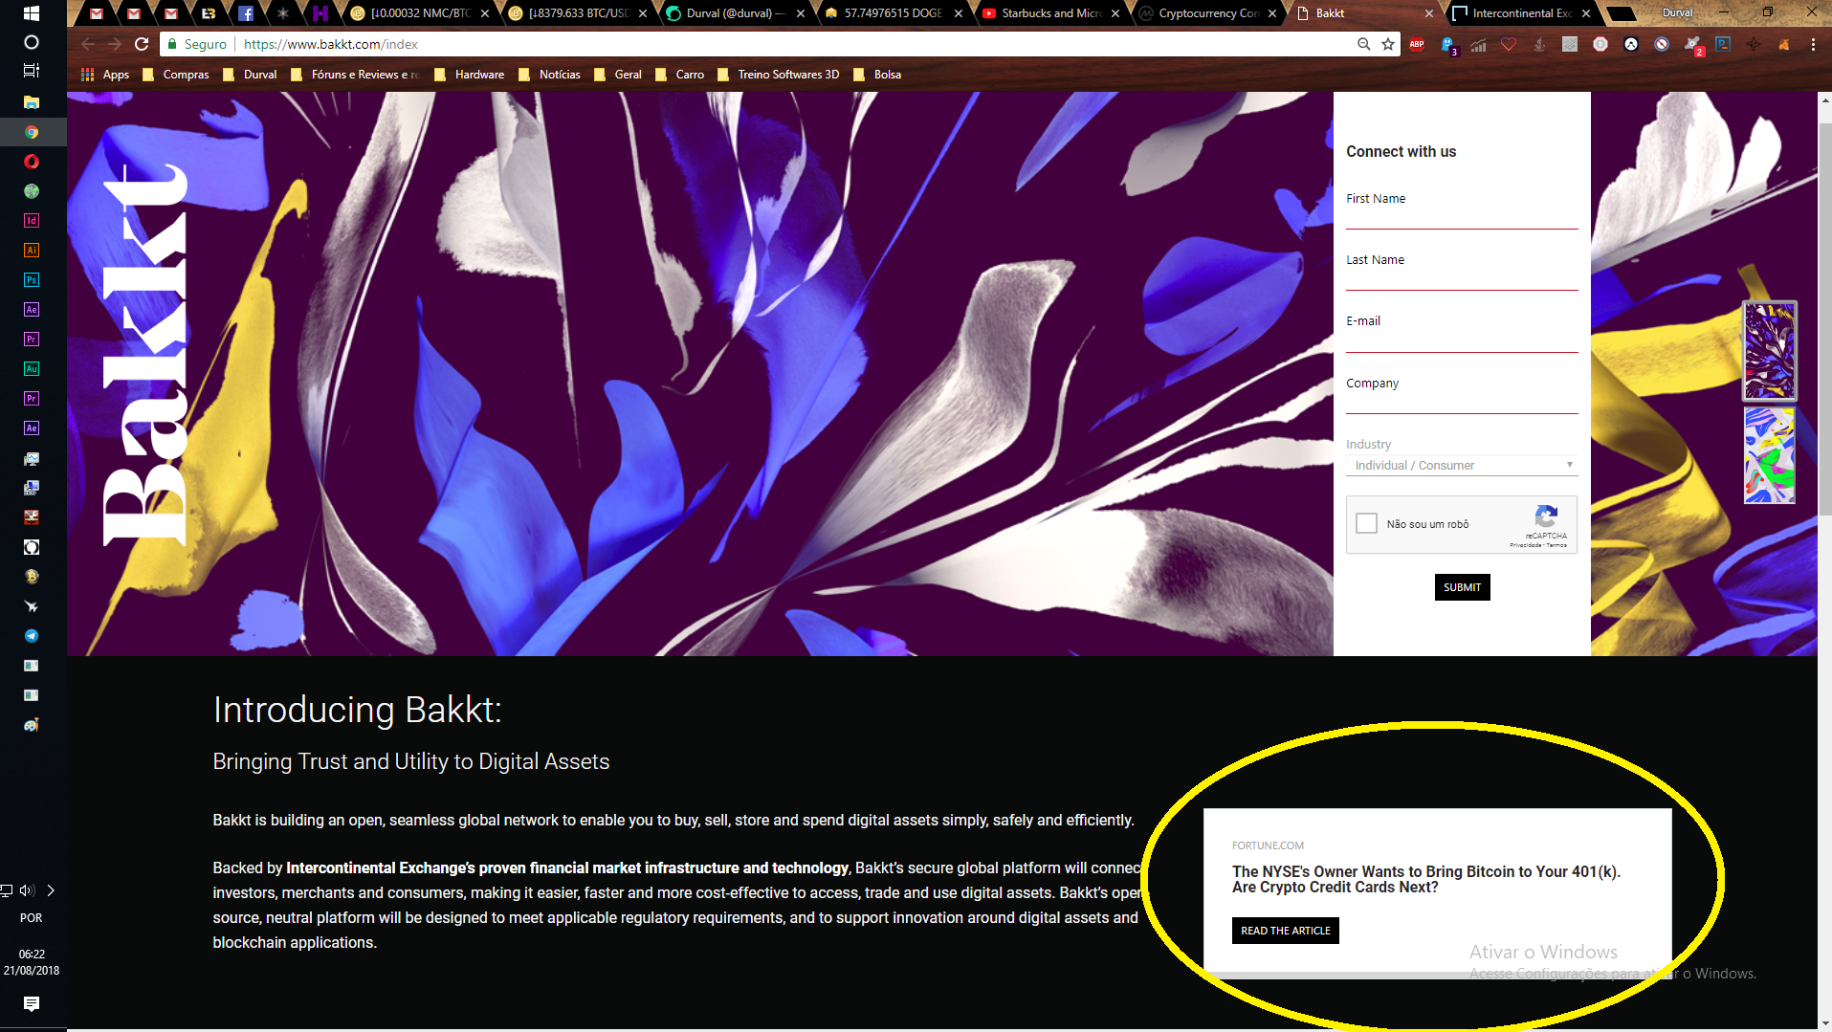The image size is (1832, 1032).
Task: Click the zoom magnifier in address bar
Action: click(1363, 44)
